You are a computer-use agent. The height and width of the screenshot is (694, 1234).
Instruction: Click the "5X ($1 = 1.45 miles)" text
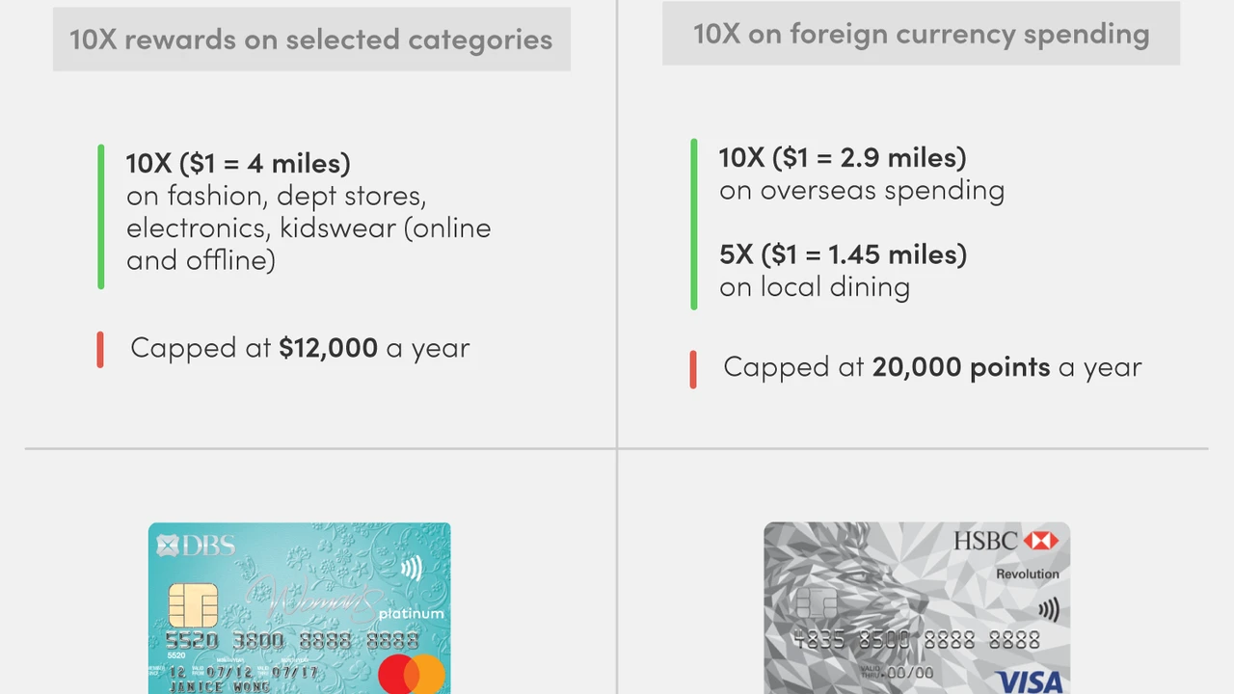click(843, 254)
